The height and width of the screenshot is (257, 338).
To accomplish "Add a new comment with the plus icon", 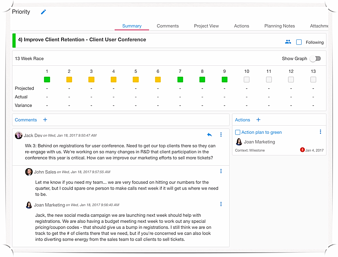I will point(45,120).
